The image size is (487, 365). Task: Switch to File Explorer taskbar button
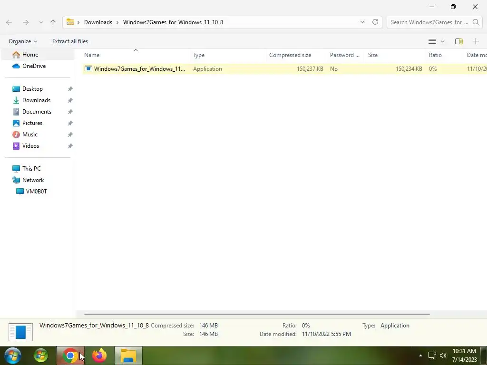point(128,355)
